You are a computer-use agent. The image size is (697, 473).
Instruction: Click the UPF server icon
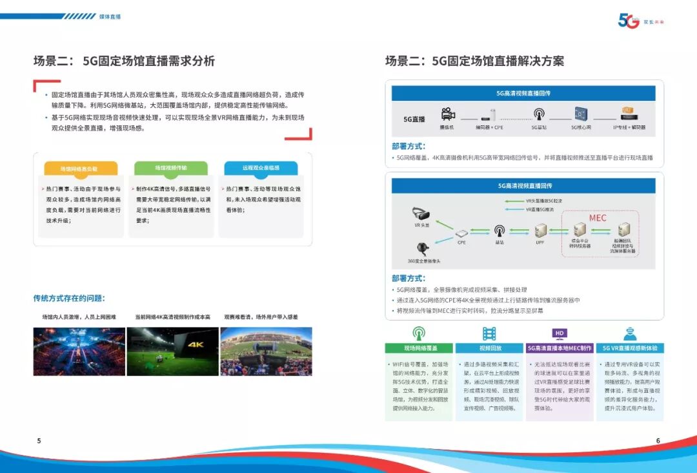click(541, 231)
